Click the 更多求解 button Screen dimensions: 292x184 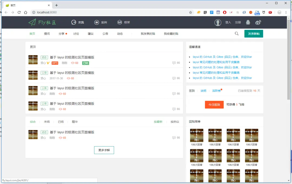(104, 150)
